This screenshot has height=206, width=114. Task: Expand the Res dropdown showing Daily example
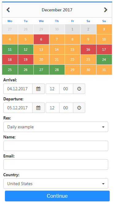pyautogui.click(x=56, y=127)
